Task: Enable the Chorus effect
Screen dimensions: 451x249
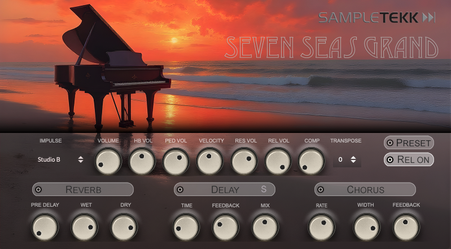Action: coord(322,189)
